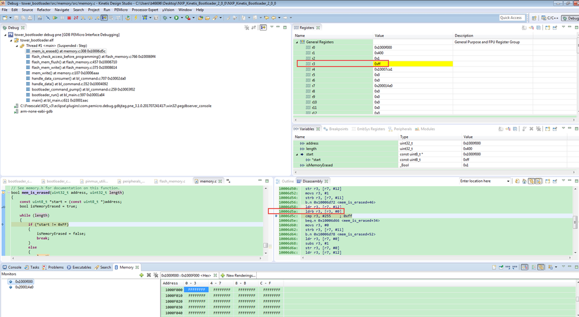Click New Renderings green plus tab
This screenshot has width=579, height=317.
tap(238, 275)
